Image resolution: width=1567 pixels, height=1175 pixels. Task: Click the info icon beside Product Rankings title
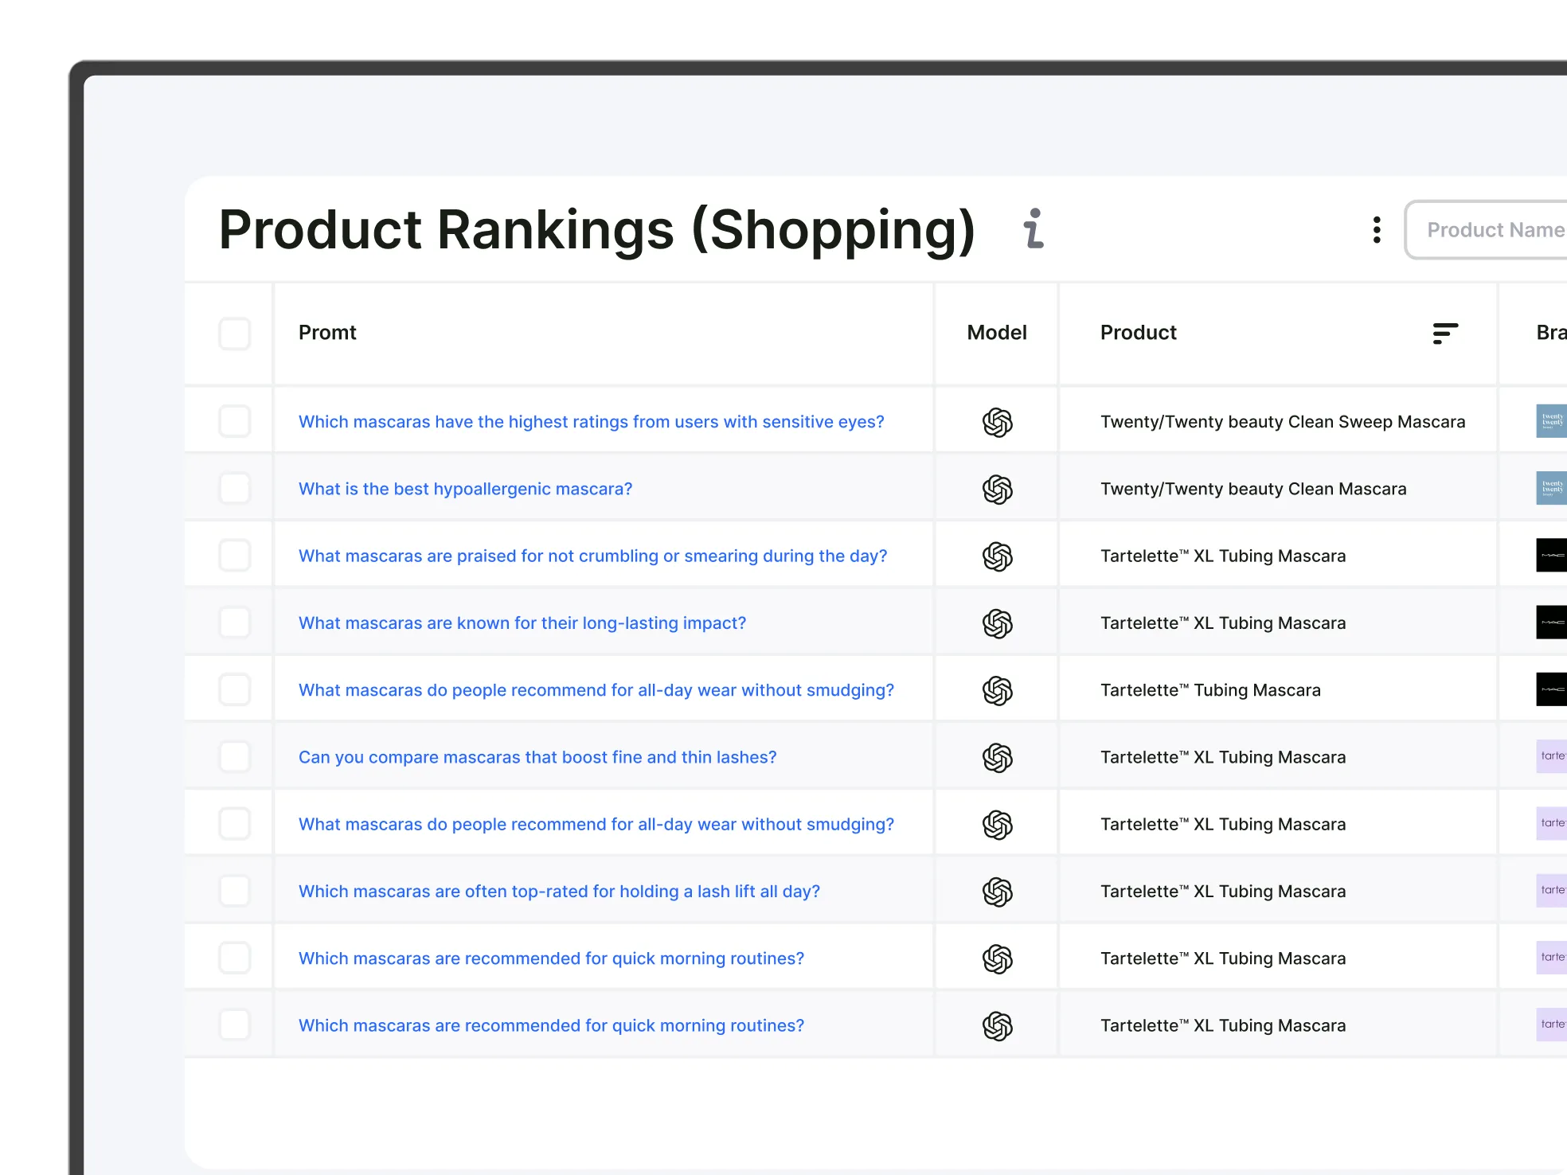coord(1034,229)
